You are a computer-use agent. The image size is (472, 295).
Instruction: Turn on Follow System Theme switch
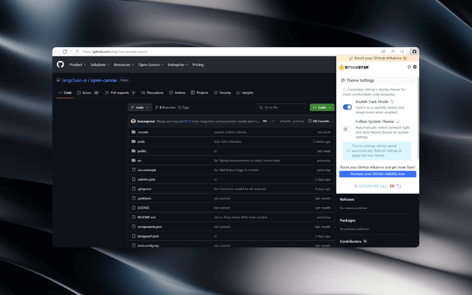point(347,129)
